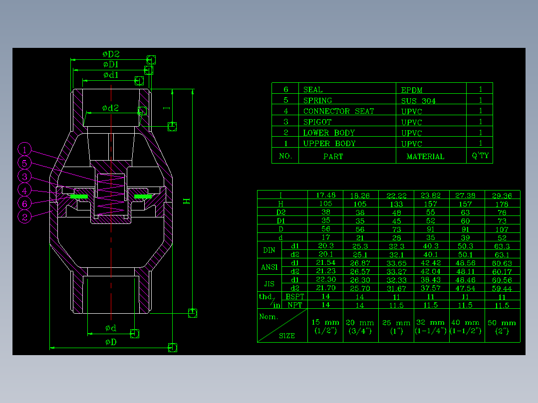Click the 25 mm (1") size cell

396,327
